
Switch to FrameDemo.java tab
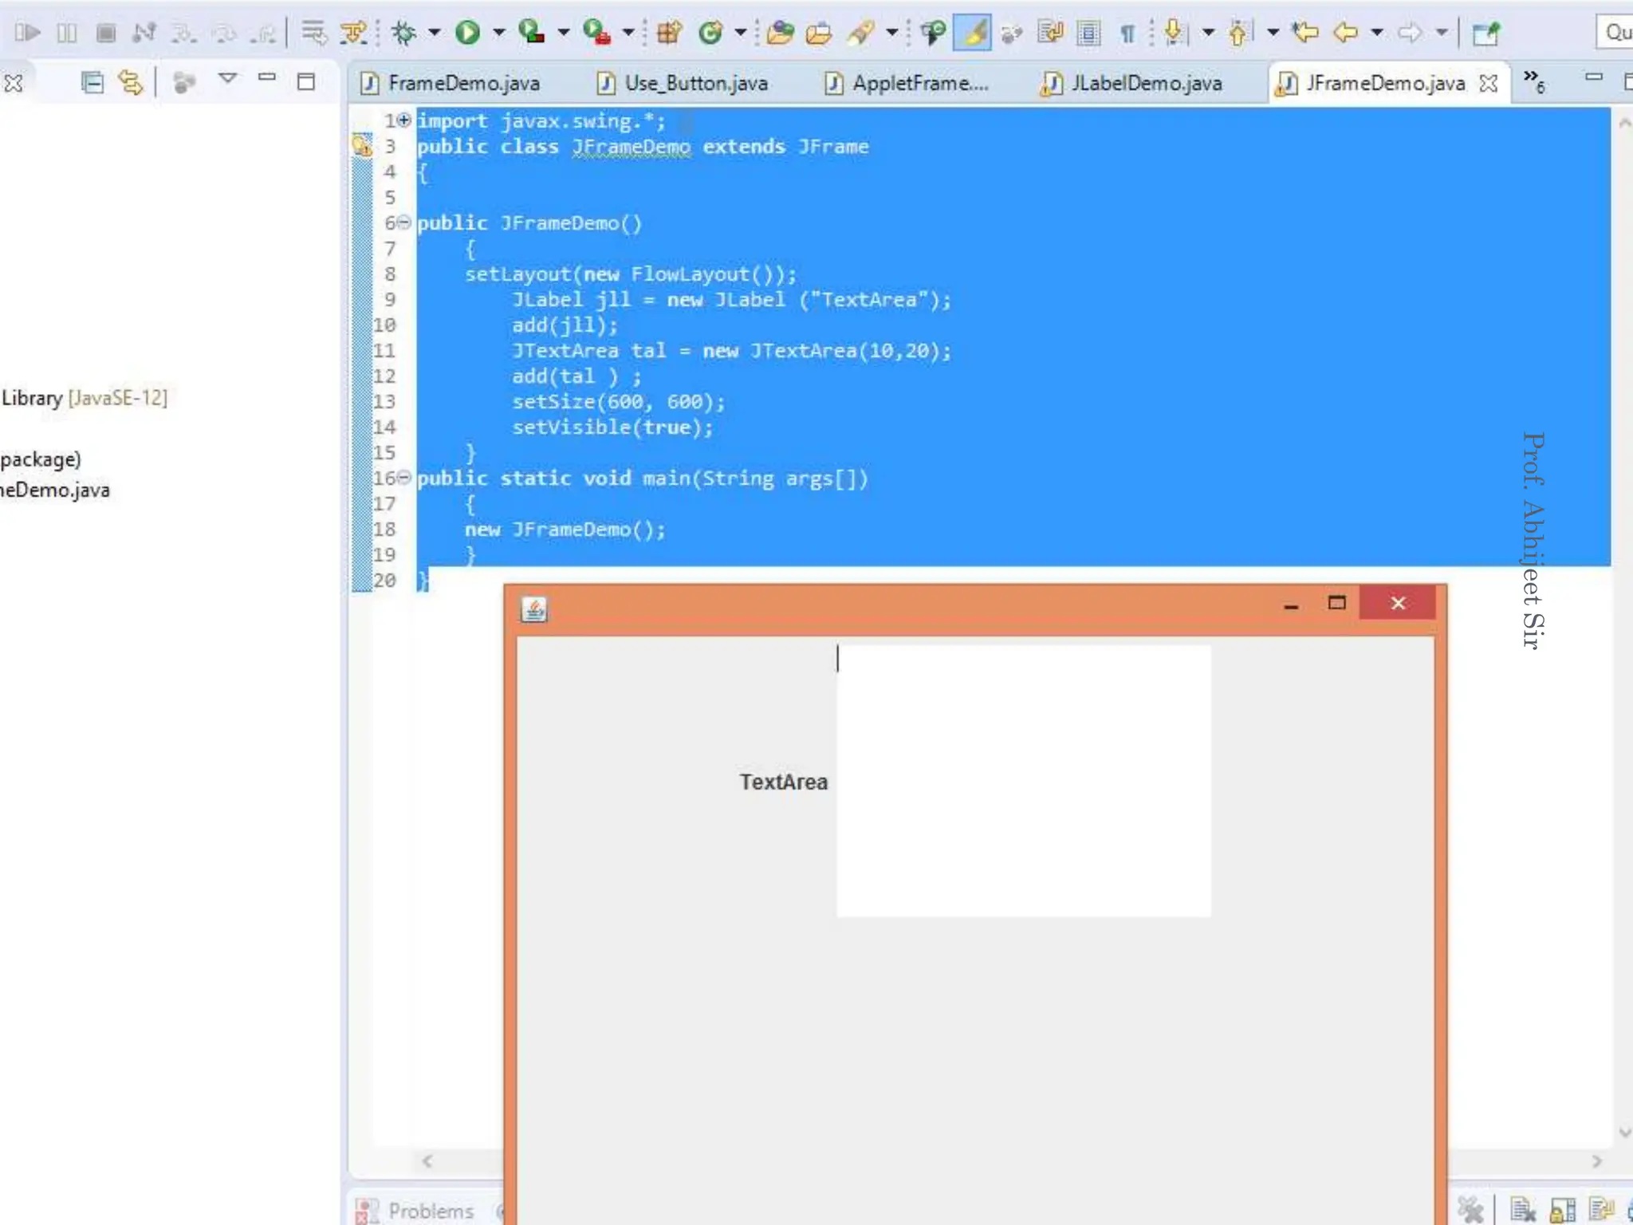tap(462, 83)
